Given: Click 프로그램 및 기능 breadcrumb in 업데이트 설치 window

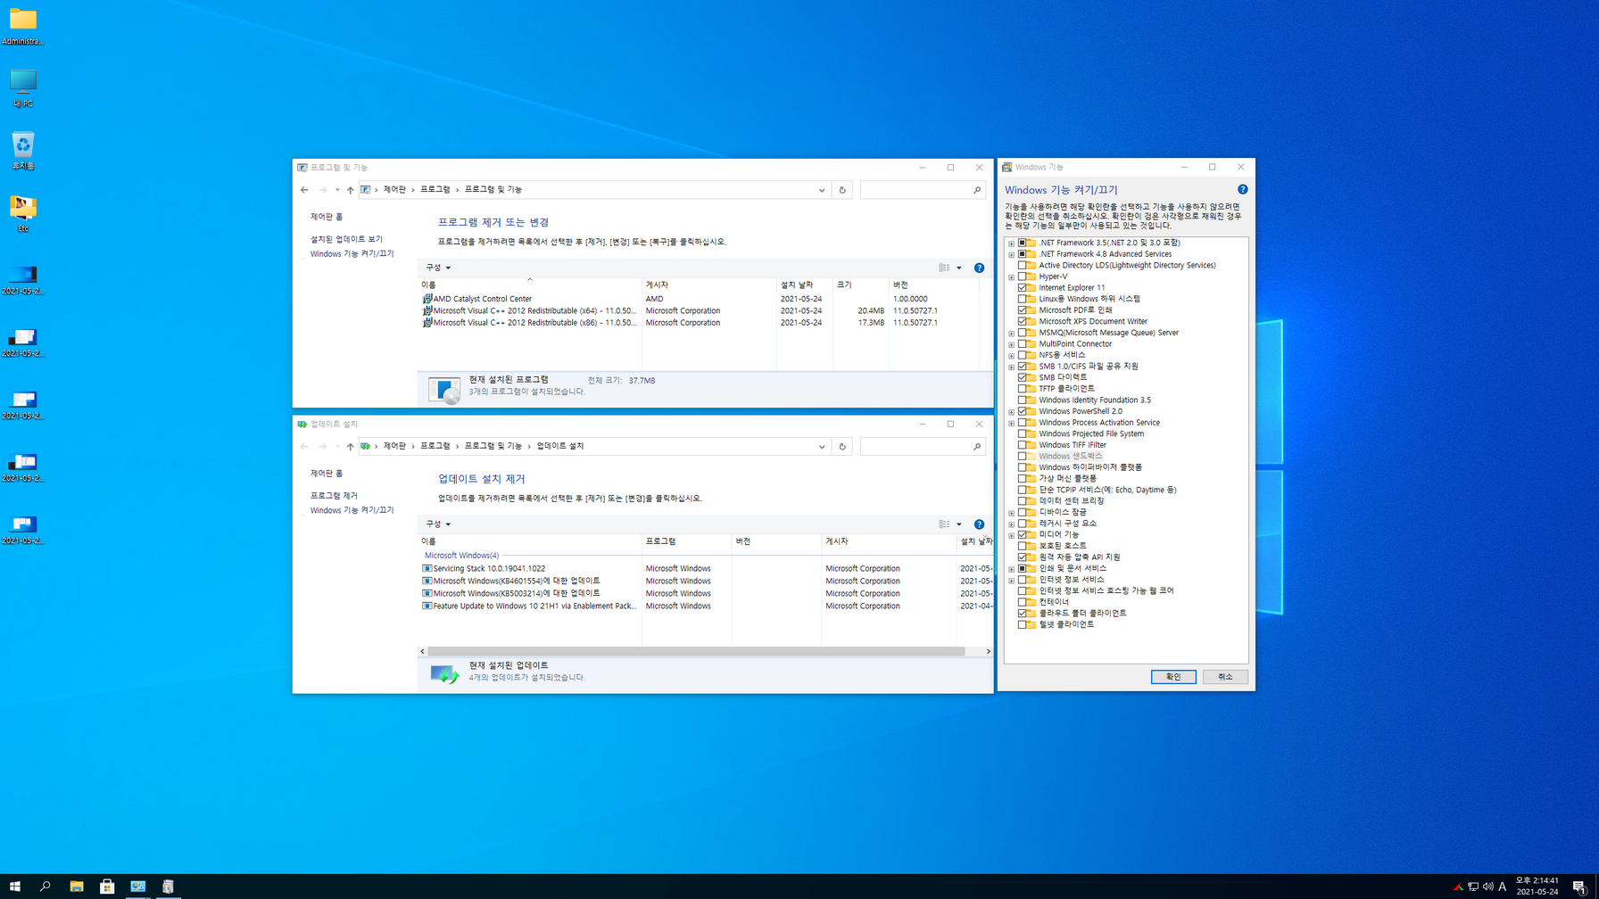Looking at the screenshot, I should (x=493, y=446).
